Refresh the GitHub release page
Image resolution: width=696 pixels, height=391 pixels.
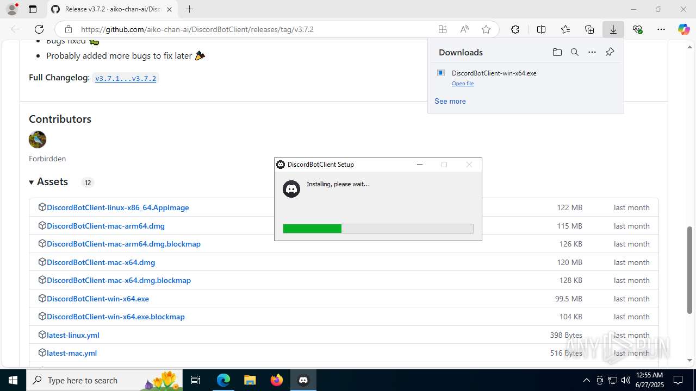[x=39, y=29]
